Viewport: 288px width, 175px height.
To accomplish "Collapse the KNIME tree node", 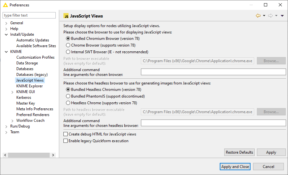I will tap(6, 52).
